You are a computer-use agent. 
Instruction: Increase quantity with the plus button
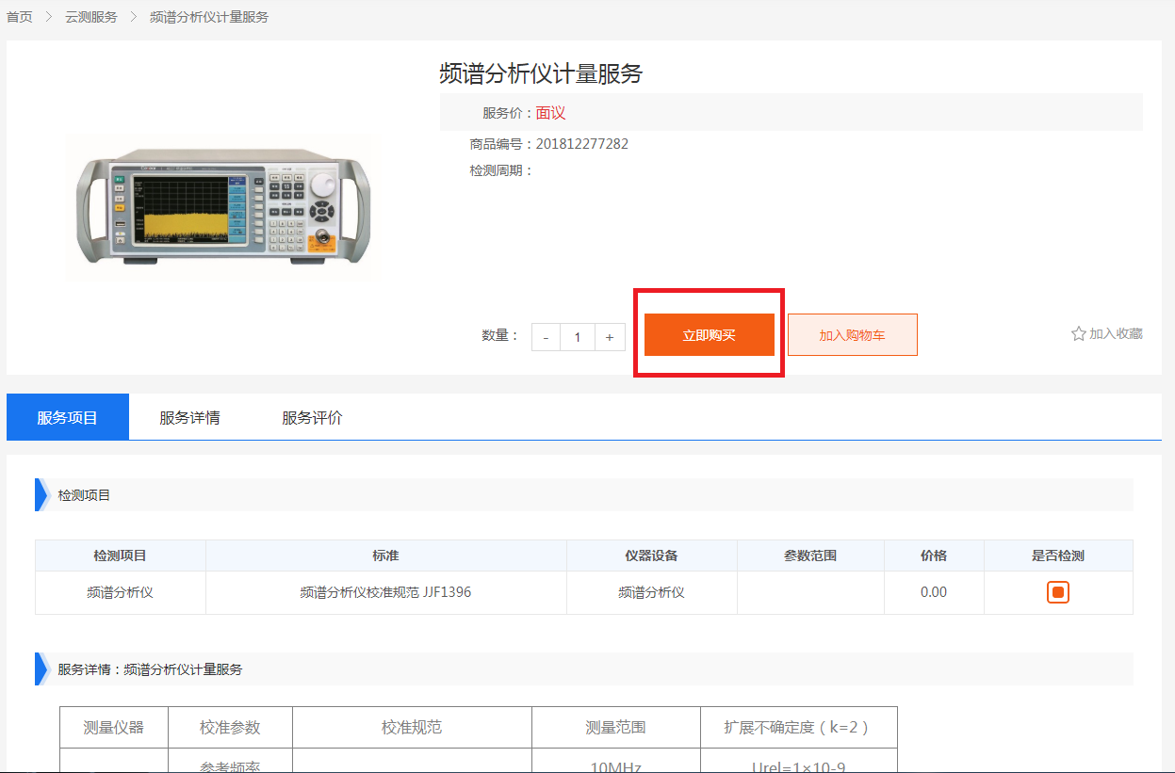pyautogui.click(x=610, y=337)
